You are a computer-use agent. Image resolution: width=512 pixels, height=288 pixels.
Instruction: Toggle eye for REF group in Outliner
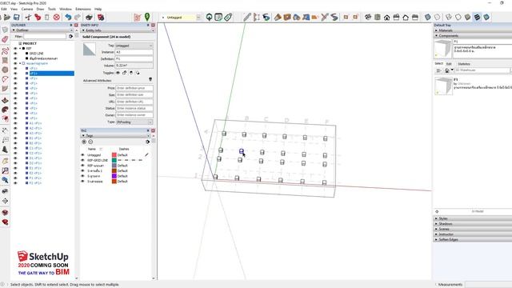click(x=15, y=48)
